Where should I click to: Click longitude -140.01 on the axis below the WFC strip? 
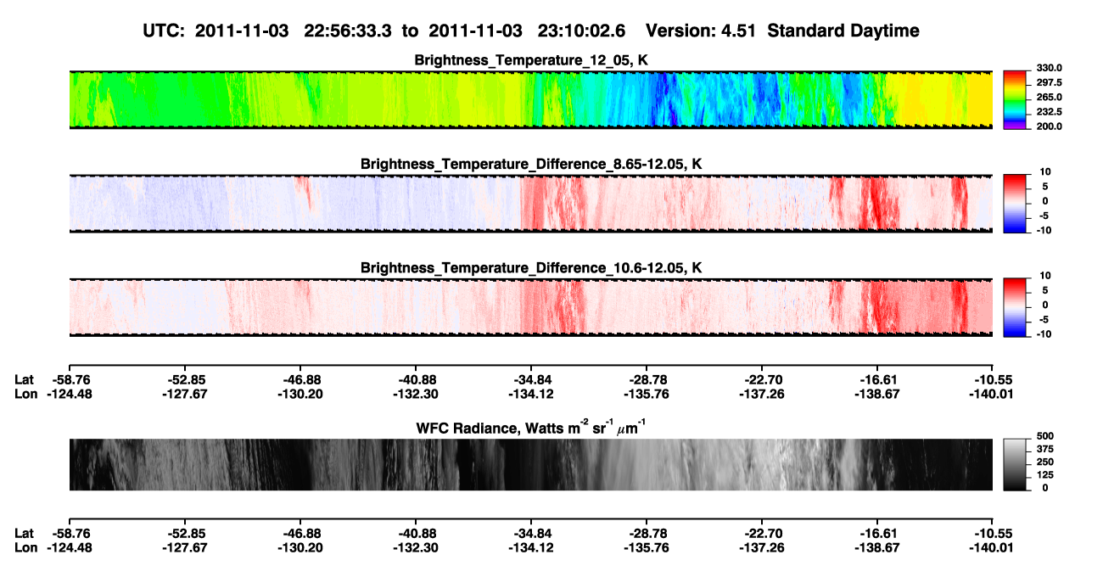click(x=993, y=546)
